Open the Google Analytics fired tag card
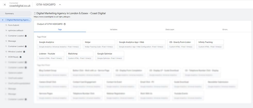This screenshot has width=253, height=108. [59, 44]
